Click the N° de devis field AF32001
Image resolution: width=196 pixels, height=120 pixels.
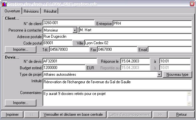[70, 61]
